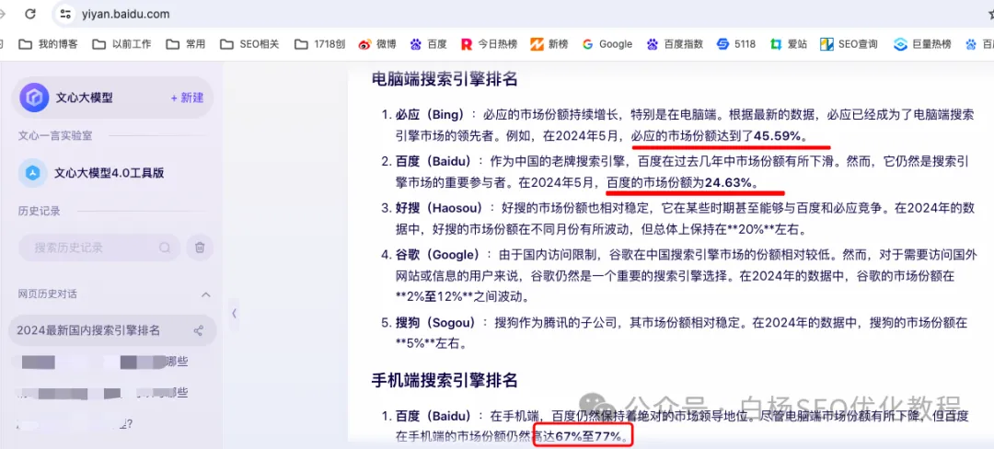Click the search magnifier in history field
The image size is (994, 449).
(165, 248)
